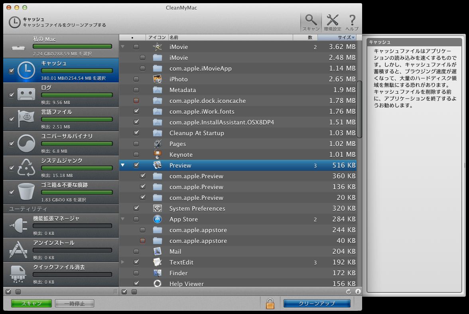Uncheck the Cleanup At Startup checkbox
This screenshot has width=469, height=314.
(x=136, y=133)
